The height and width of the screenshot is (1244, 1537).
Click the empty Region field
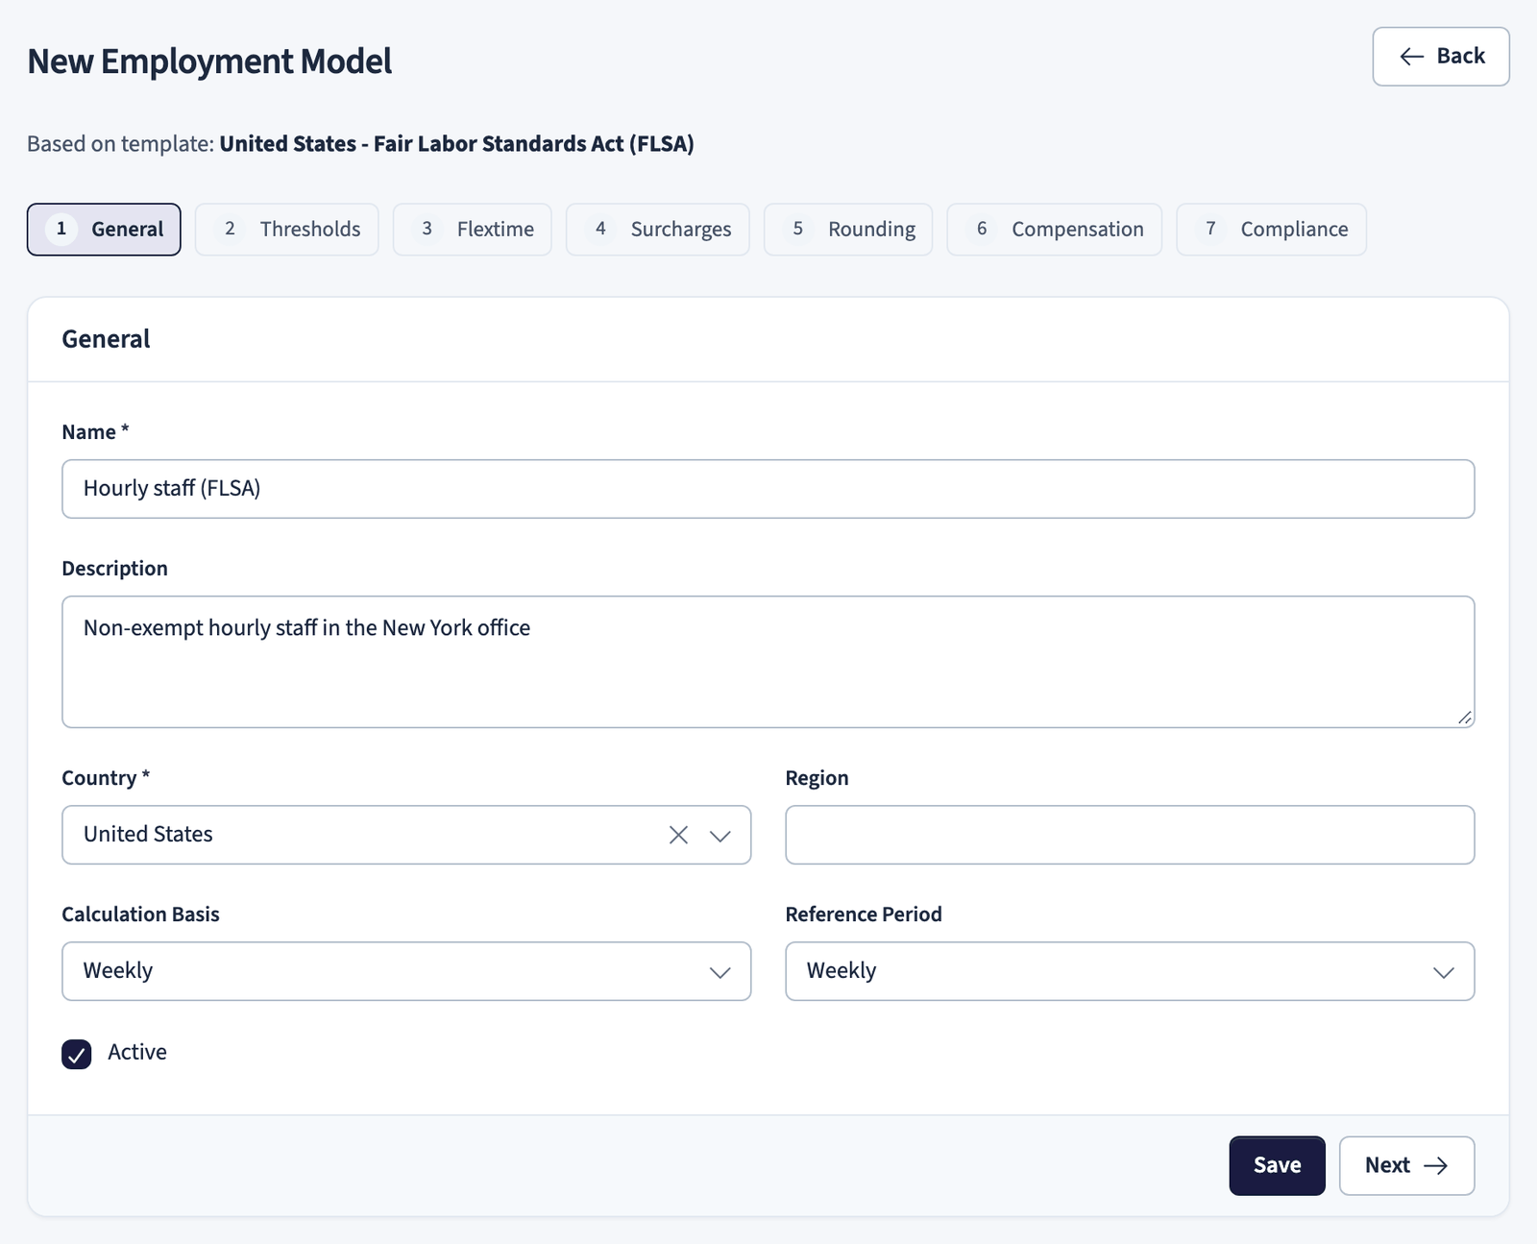coord(1130,835)
